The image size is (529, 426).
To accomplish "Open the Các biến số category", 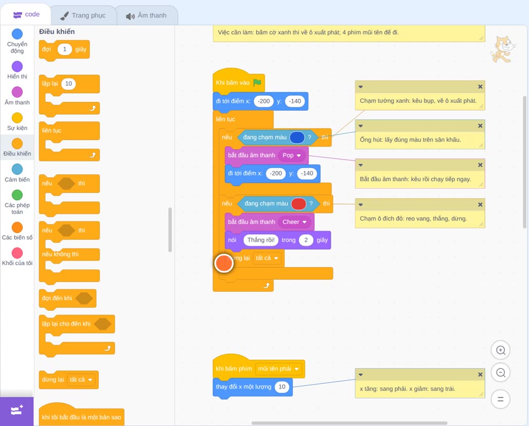I will tap(17, 231).
